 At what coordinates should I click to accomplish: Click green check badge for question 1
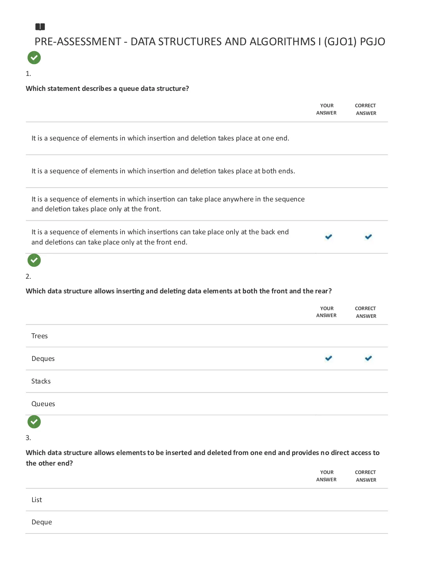[x=34, y=58]
